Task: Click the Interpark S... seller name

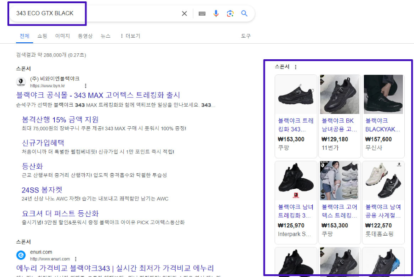Action: point(294,234)
